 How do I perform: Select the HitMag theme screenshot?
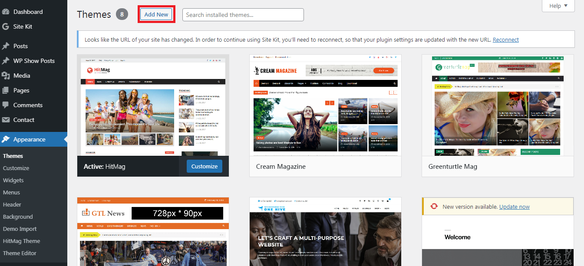click(x=153, y=105)
